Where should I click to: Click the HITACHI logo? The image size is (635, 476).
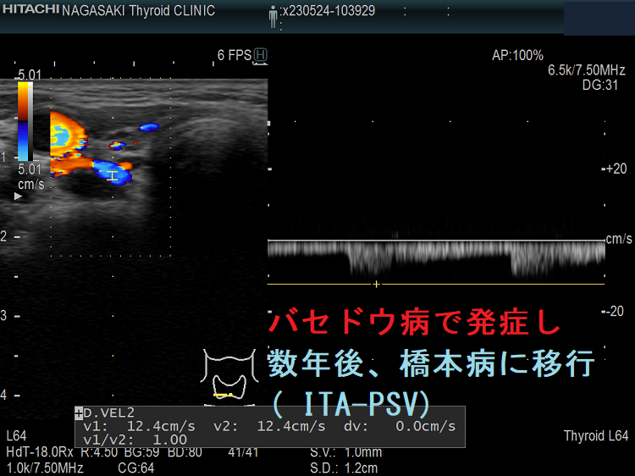[30, 10]
